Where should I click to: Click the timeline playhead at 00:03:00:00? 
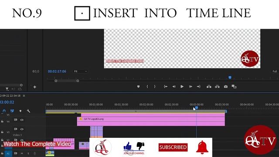[197, 108]
